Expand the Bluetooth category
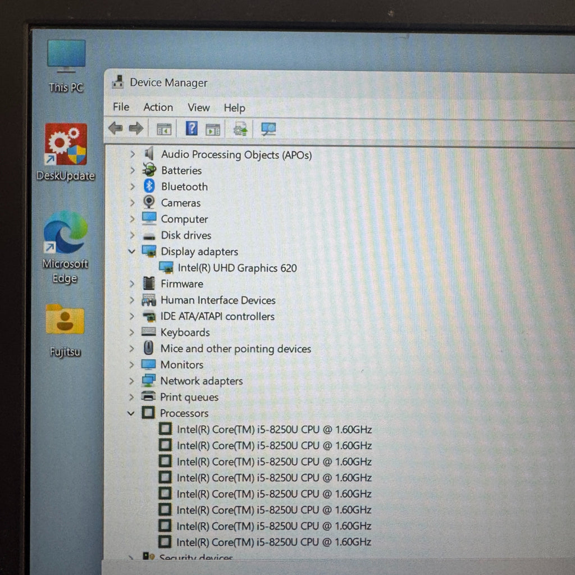Screen dimensions: 575x575 pyautogui.click(x=133, y=186)
